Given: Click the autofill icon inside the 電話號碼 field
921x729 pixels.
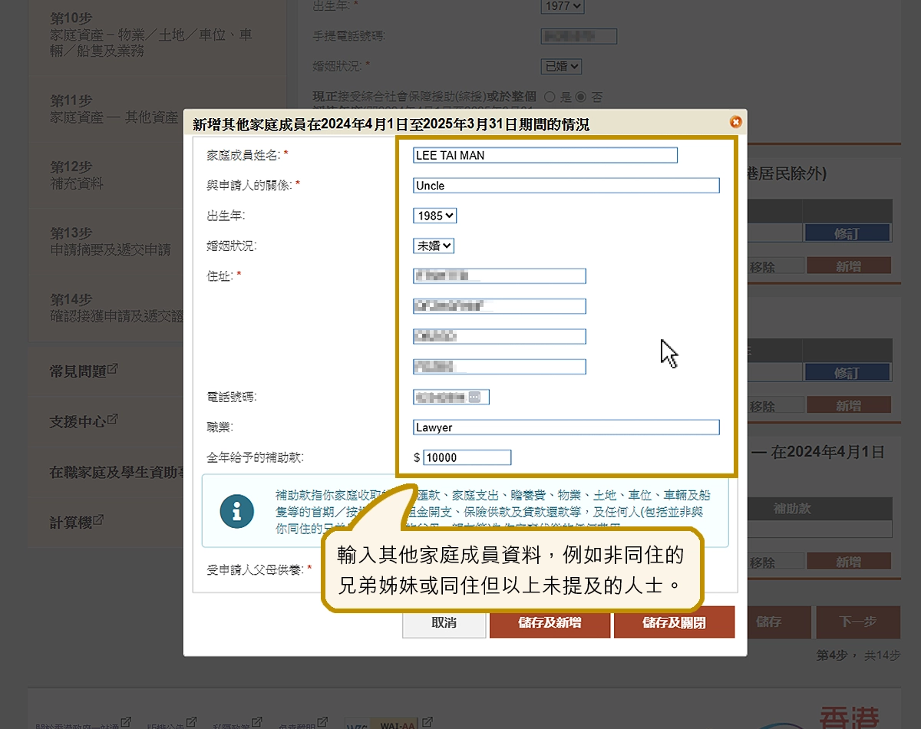Looking at the screenshot, I should pos(475,397).
